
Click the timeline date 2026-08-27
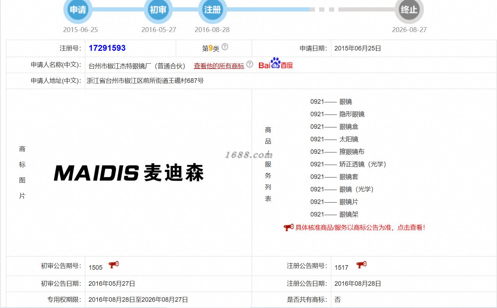click(409, 30)
